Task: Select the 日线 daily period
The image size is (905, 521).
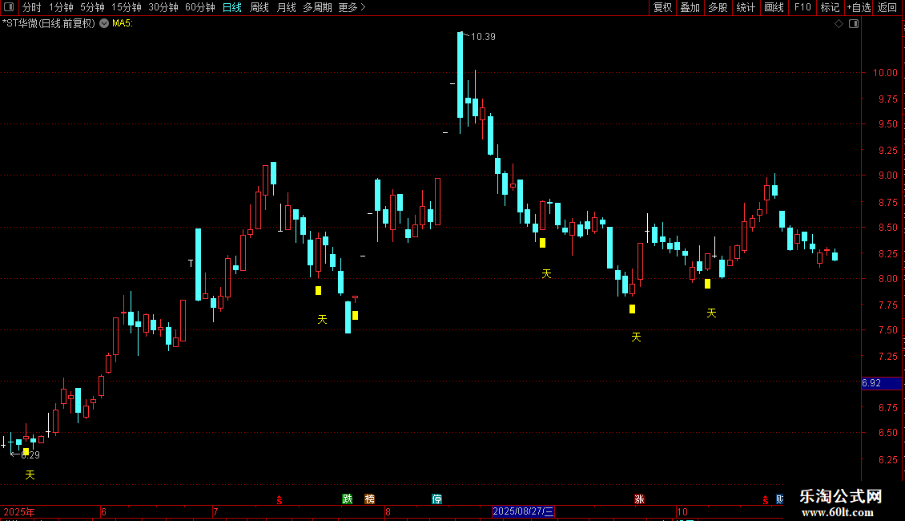Action: click(x=232, y=7)
